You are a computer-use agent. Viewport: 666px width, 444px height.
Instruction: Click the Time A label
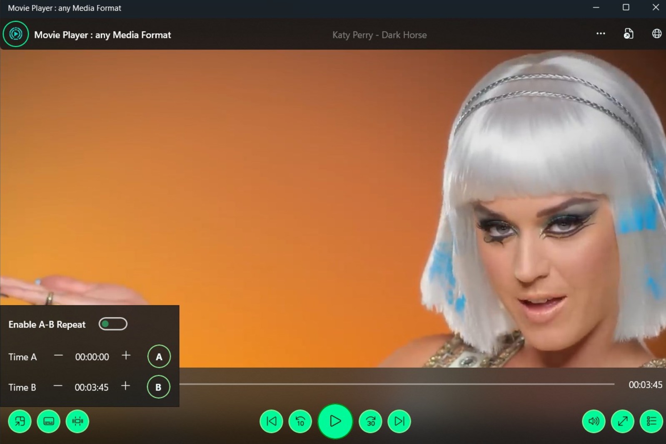click(22, 357)
